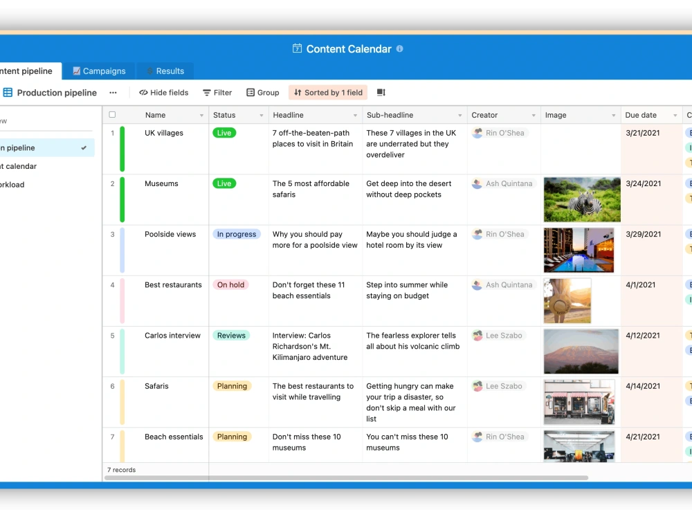Image resolution: width=692 pixels, height=519 pixels.
Task: Click Ash Quintana's avatar in the Best restaurants row
Action: (x=477, y=285)
